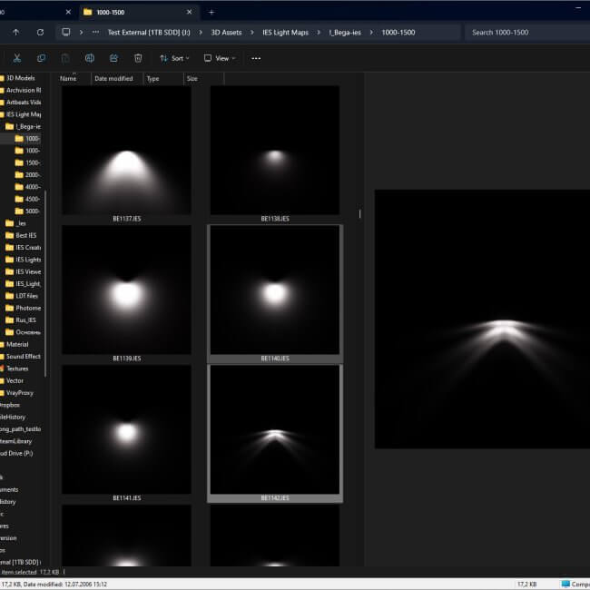Viewport: 590px width, 590px height.
Task: Click the Copy icon in toolbar
Action: coord(42,58)
